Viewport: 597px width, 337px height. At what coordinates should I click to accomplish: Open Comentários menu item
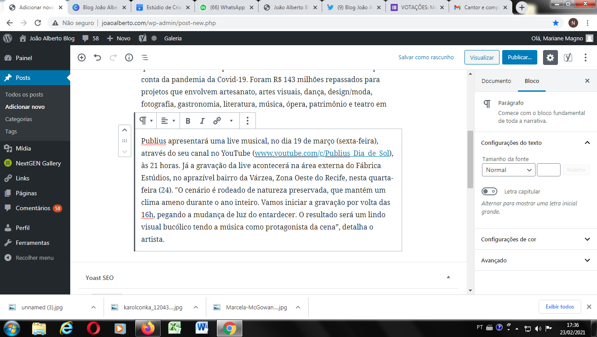(x=35, y=208)
